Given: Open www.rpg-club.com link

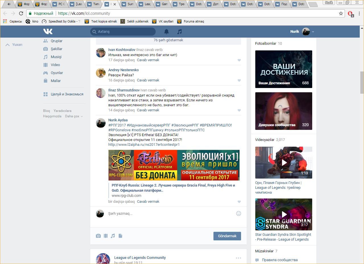Looking at the screenshot, I should click(126, 196).
